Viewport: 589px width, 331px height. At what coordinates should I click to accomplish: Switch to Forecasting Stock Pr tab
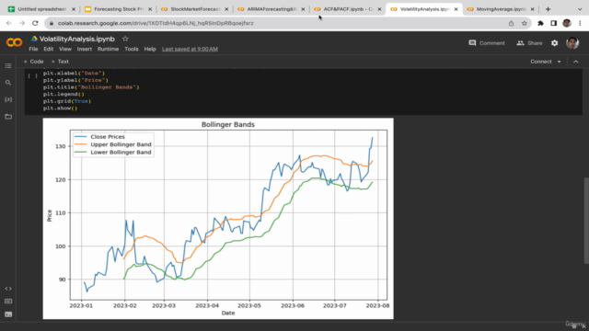[x=119, y=9]
